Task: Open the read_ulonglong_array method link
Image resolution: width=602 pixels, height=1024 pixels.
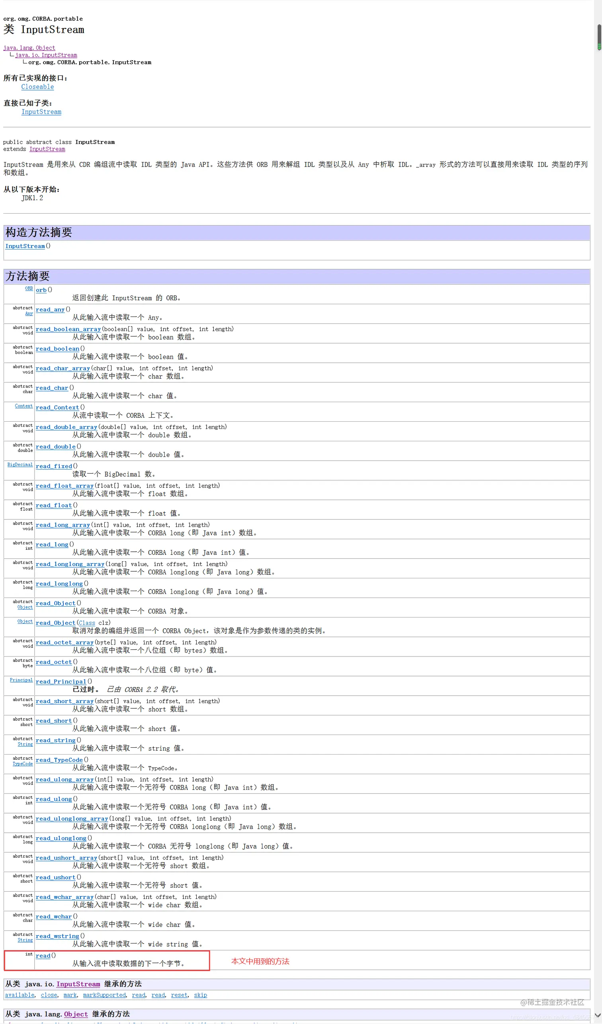Action: (72, 819)
